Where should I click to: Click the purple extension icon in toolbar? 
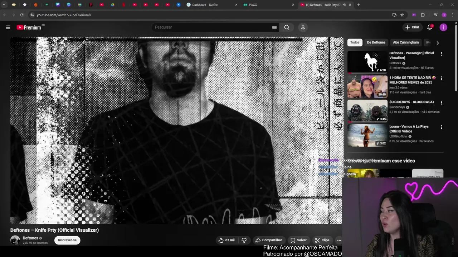point(414,15)
